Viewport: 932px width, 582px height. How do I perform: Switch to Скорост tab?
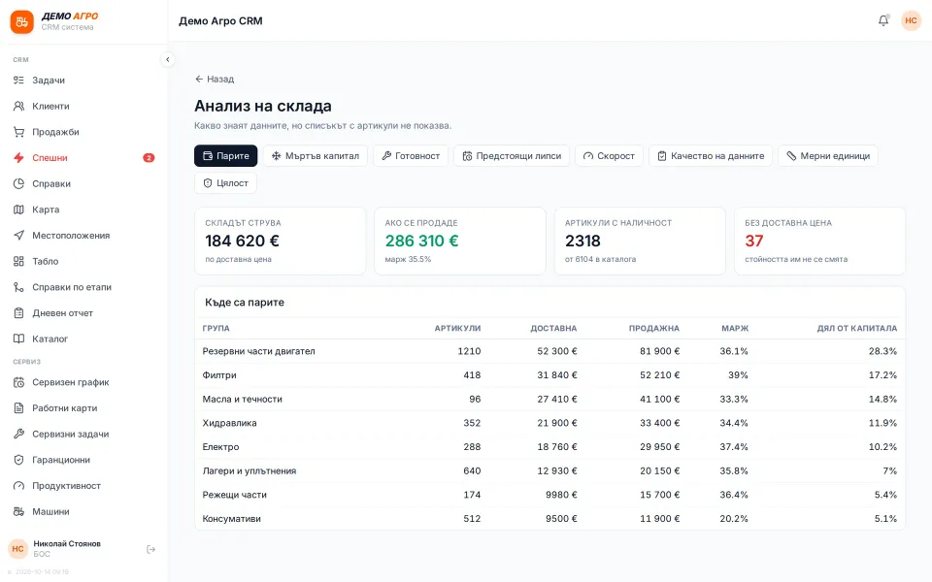[610, 155]
